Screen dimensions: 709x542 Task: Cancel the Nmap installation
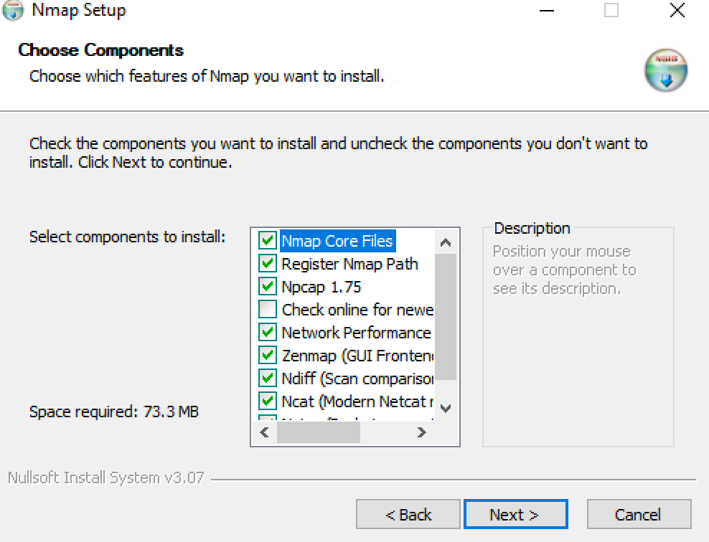click(638, 514)
